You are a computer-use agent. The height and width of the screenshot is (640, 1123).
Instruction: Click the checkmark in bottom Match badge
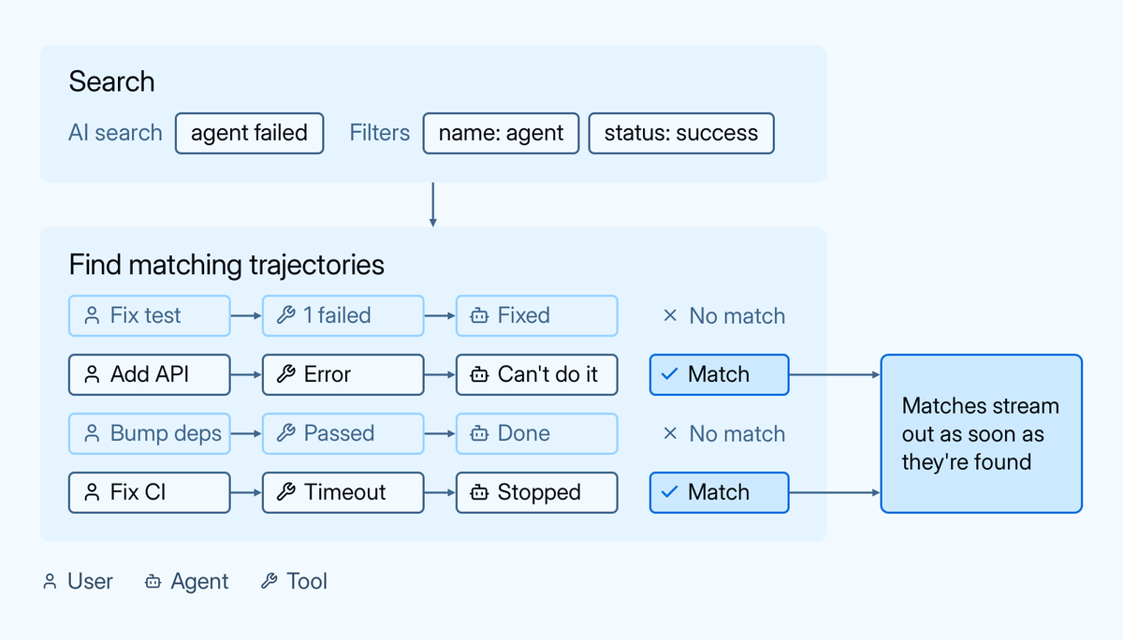tap(669, 492)
